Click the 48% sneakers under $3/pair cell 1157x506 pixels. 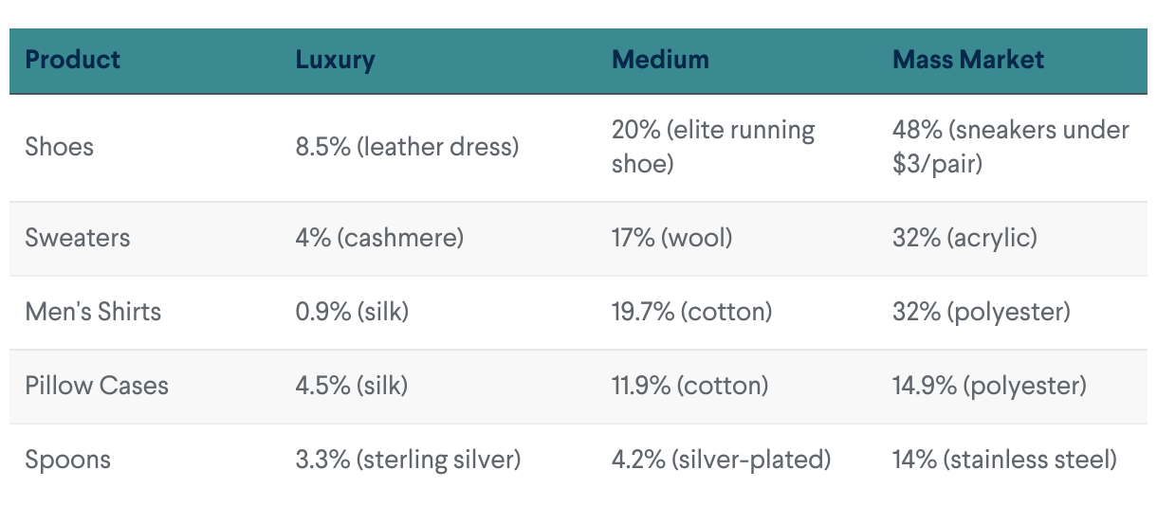[1010, 147]
